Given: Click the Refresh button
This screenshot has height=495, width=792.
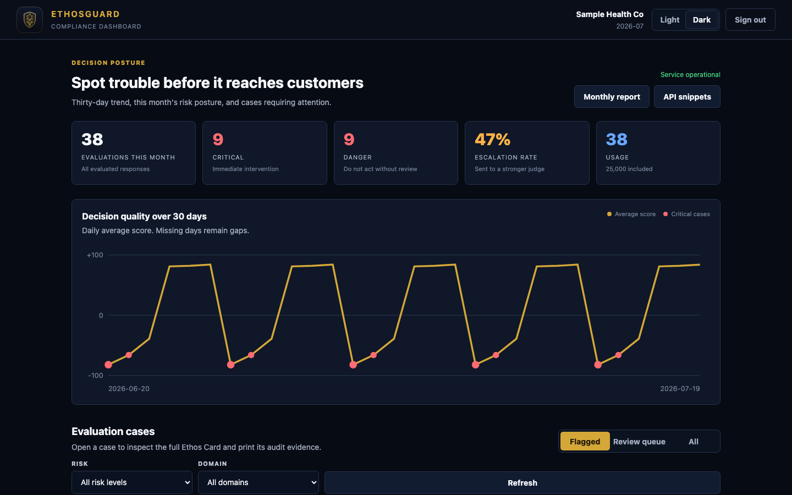Looking at the screenshot, I should (522, 483).
